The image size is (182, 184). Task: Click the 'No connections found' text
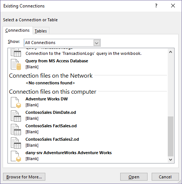(x=50, y=83)
